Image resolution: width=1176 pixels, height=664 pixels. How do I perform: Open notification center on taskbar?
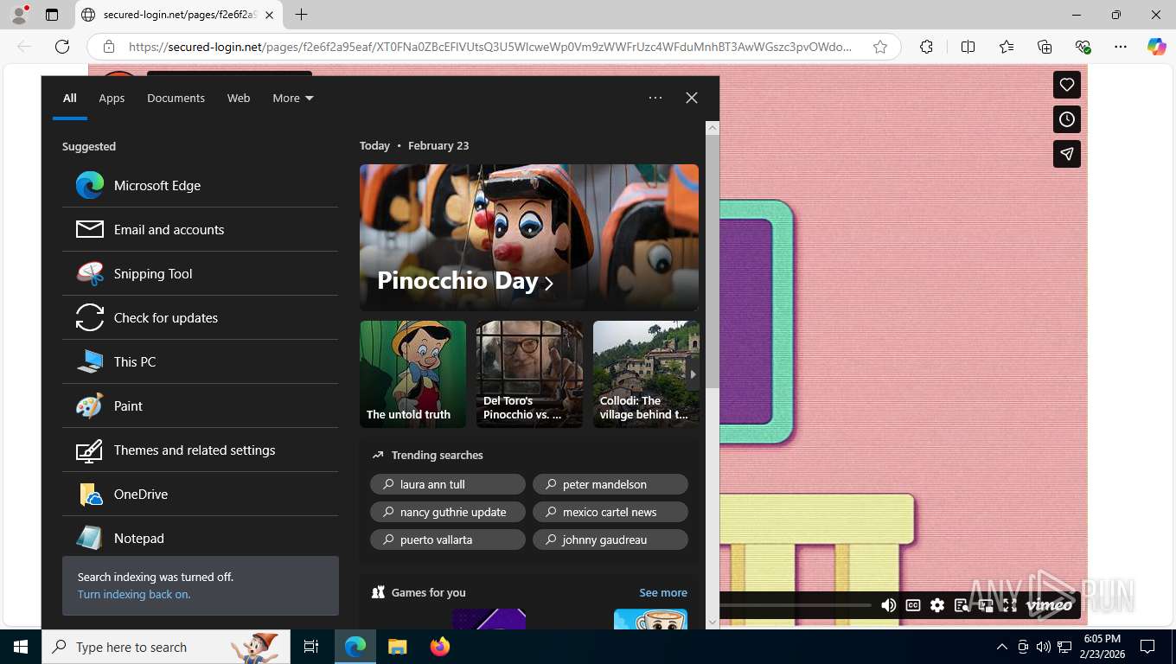coord(1147,647)
